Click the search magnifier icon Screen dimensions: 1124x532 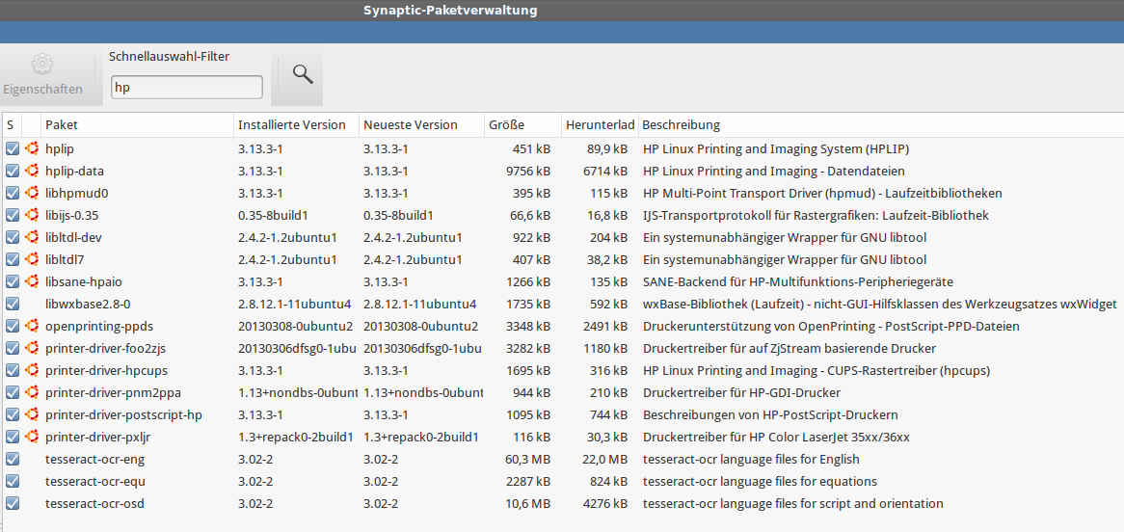[304, 74]
